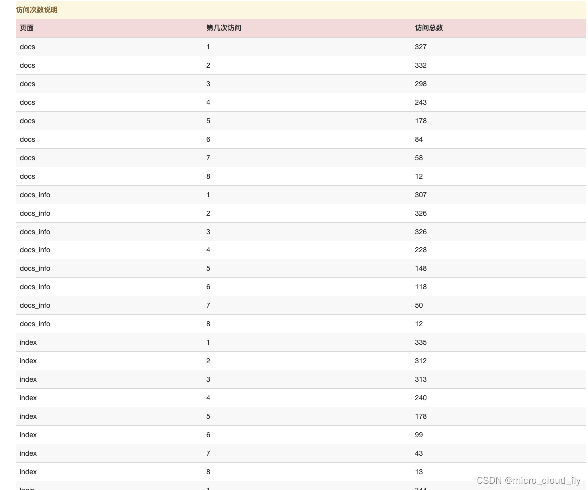Click visit number 1 in the 327 row

pos(208,47)
